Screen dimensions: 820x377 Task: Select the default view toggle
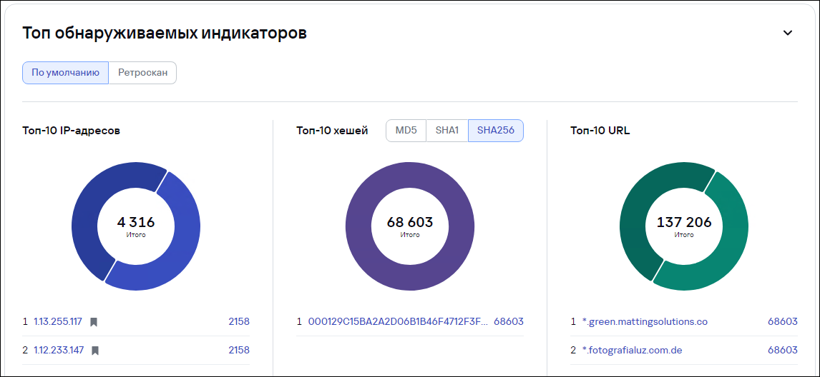(x=65, y=73)
